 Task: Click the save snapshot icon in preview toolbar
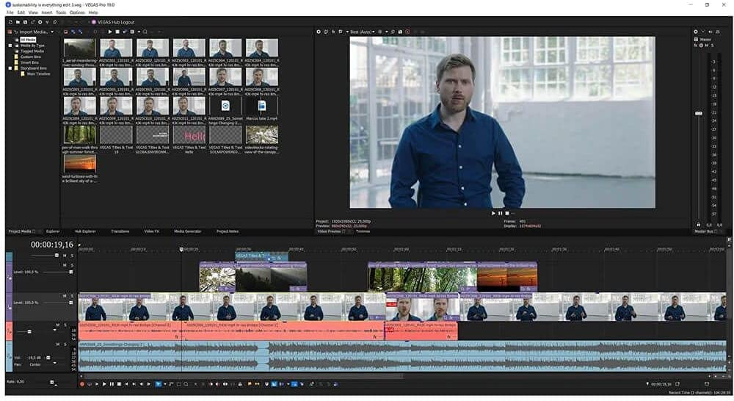[400, 32]
